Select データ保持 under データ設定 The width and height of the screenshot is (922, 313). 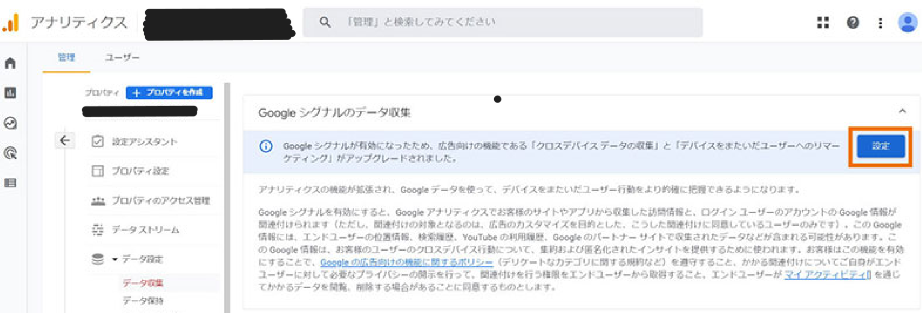click(x=143, y=300)
